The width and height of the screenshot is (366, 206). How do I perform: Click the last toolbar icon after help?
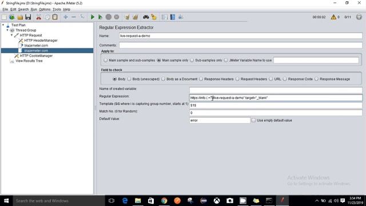181,17
